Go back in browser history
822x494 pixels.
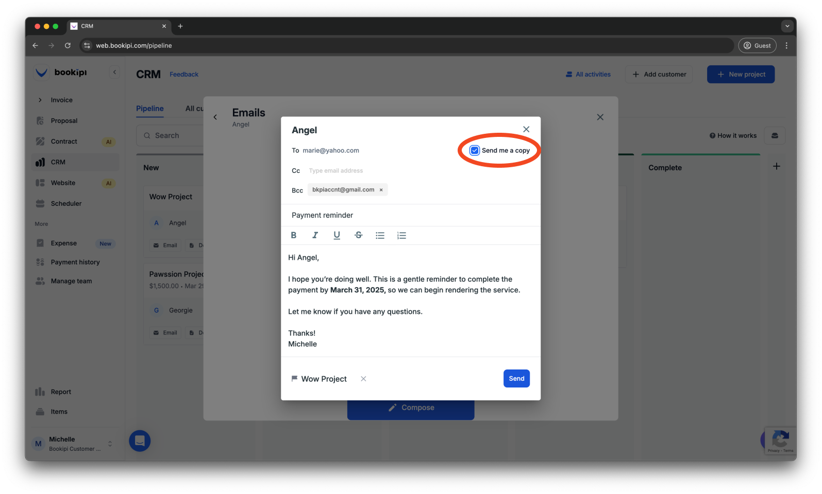click(35, 45)
